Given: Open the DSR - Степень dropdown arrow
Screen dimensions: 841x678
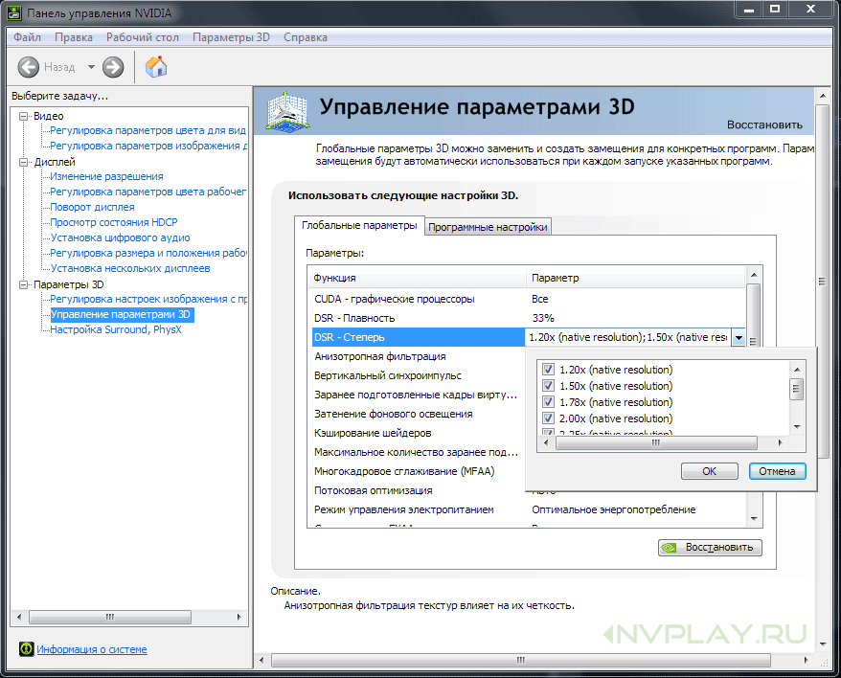Looking at the screenshot, I should (739, 337).
